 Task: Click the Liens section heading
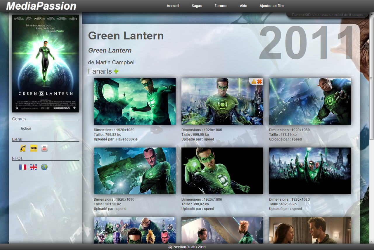pos(17,139)
